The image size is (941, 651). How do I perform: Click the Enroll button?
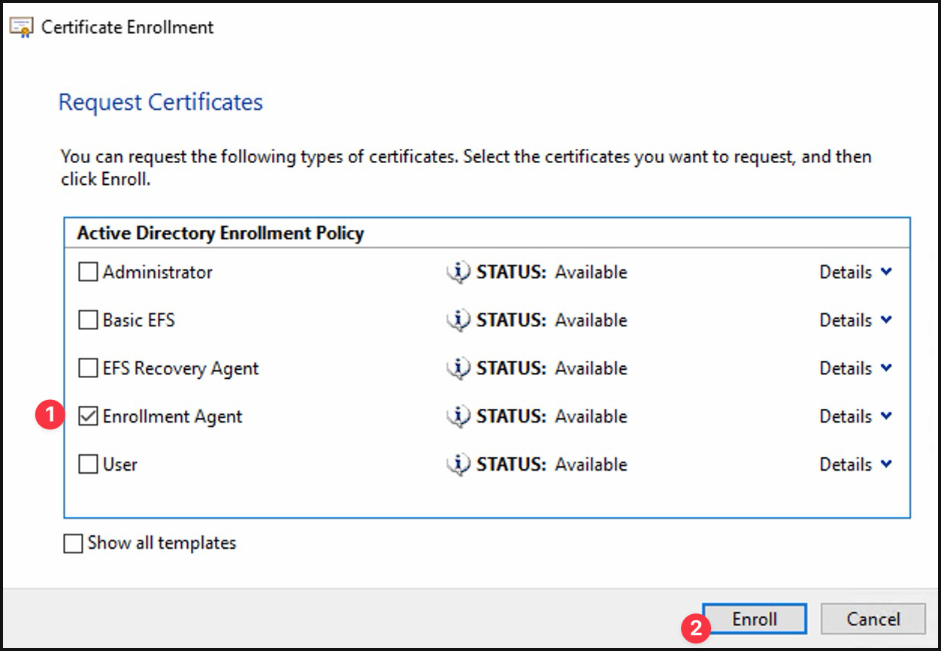(755, 619)
